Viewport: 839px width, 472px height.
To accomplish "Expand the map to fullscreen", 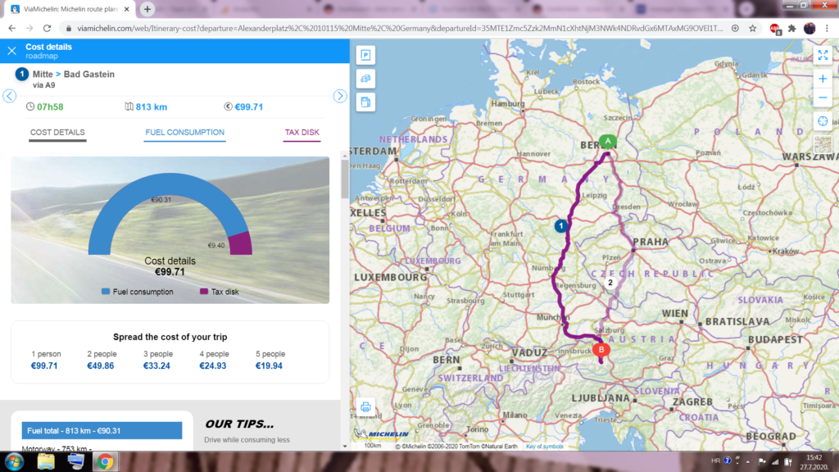I will (823, 56).
